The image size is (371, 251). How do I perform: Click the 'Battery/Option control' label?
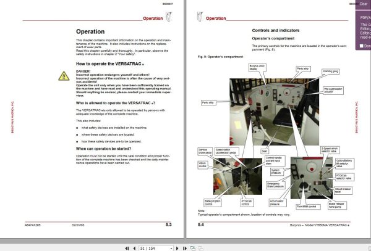point(213,203)
